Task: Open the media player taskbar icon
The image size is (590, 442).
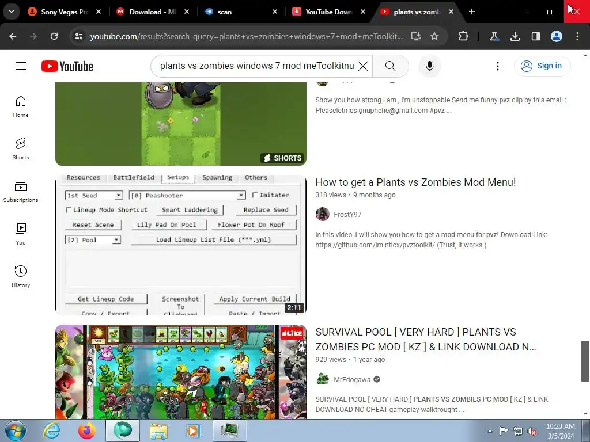Action: coord(194,430)
